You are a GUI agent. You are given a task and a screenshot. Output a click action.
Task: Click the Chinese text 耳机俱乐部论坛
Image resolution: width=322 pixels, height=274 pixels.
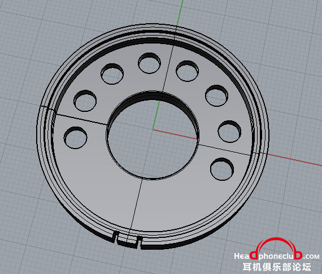pos(277,267)
